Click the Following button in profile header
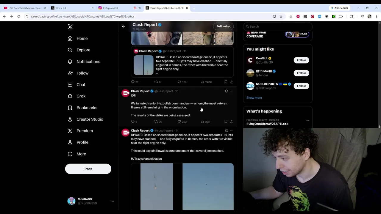 (223, 26)
